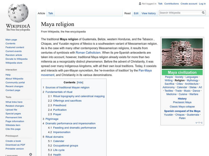View Recent changes
Screen dimensions: 209x156
(x=14, y=86)
